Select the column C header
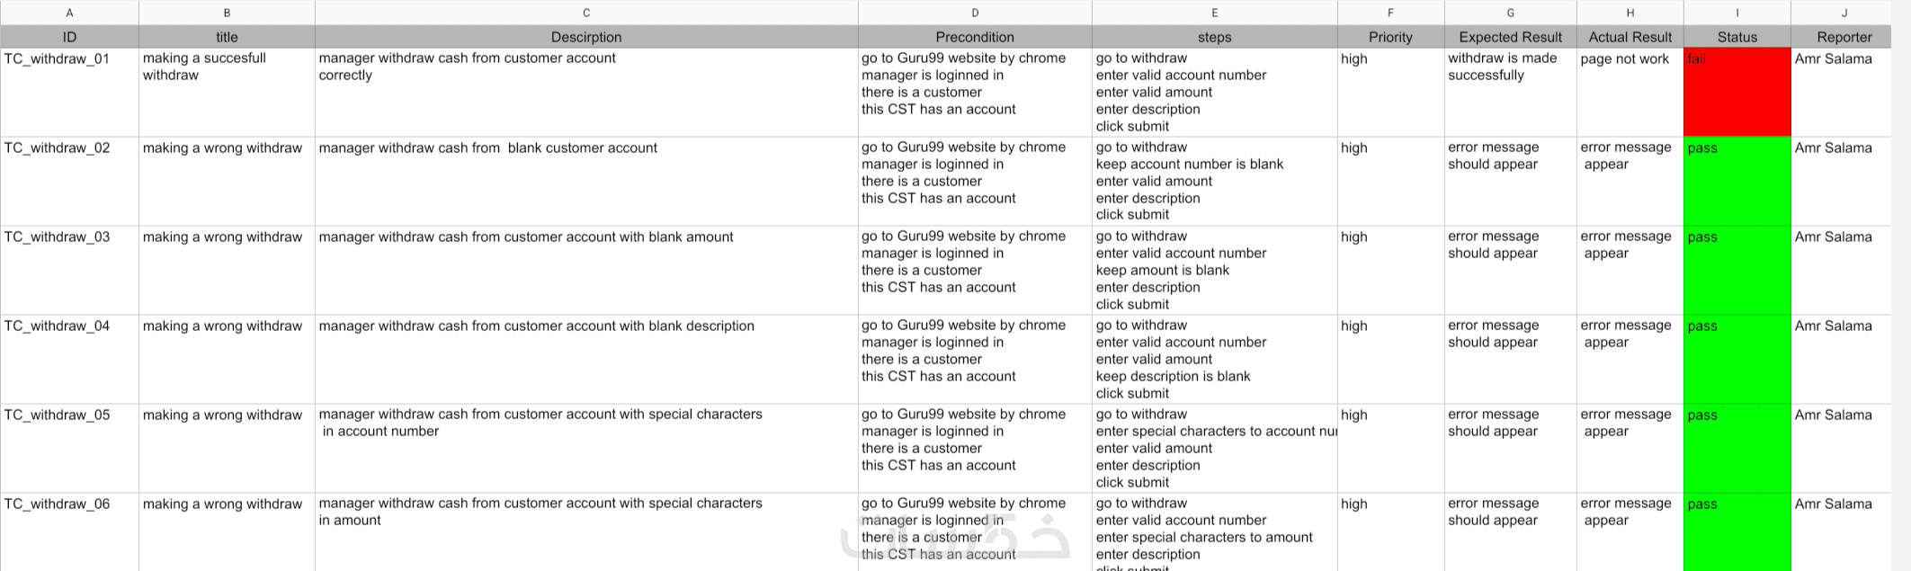The width and height of the screenshot is (1911, 571). pyautogui.click(x=585, y=13)
